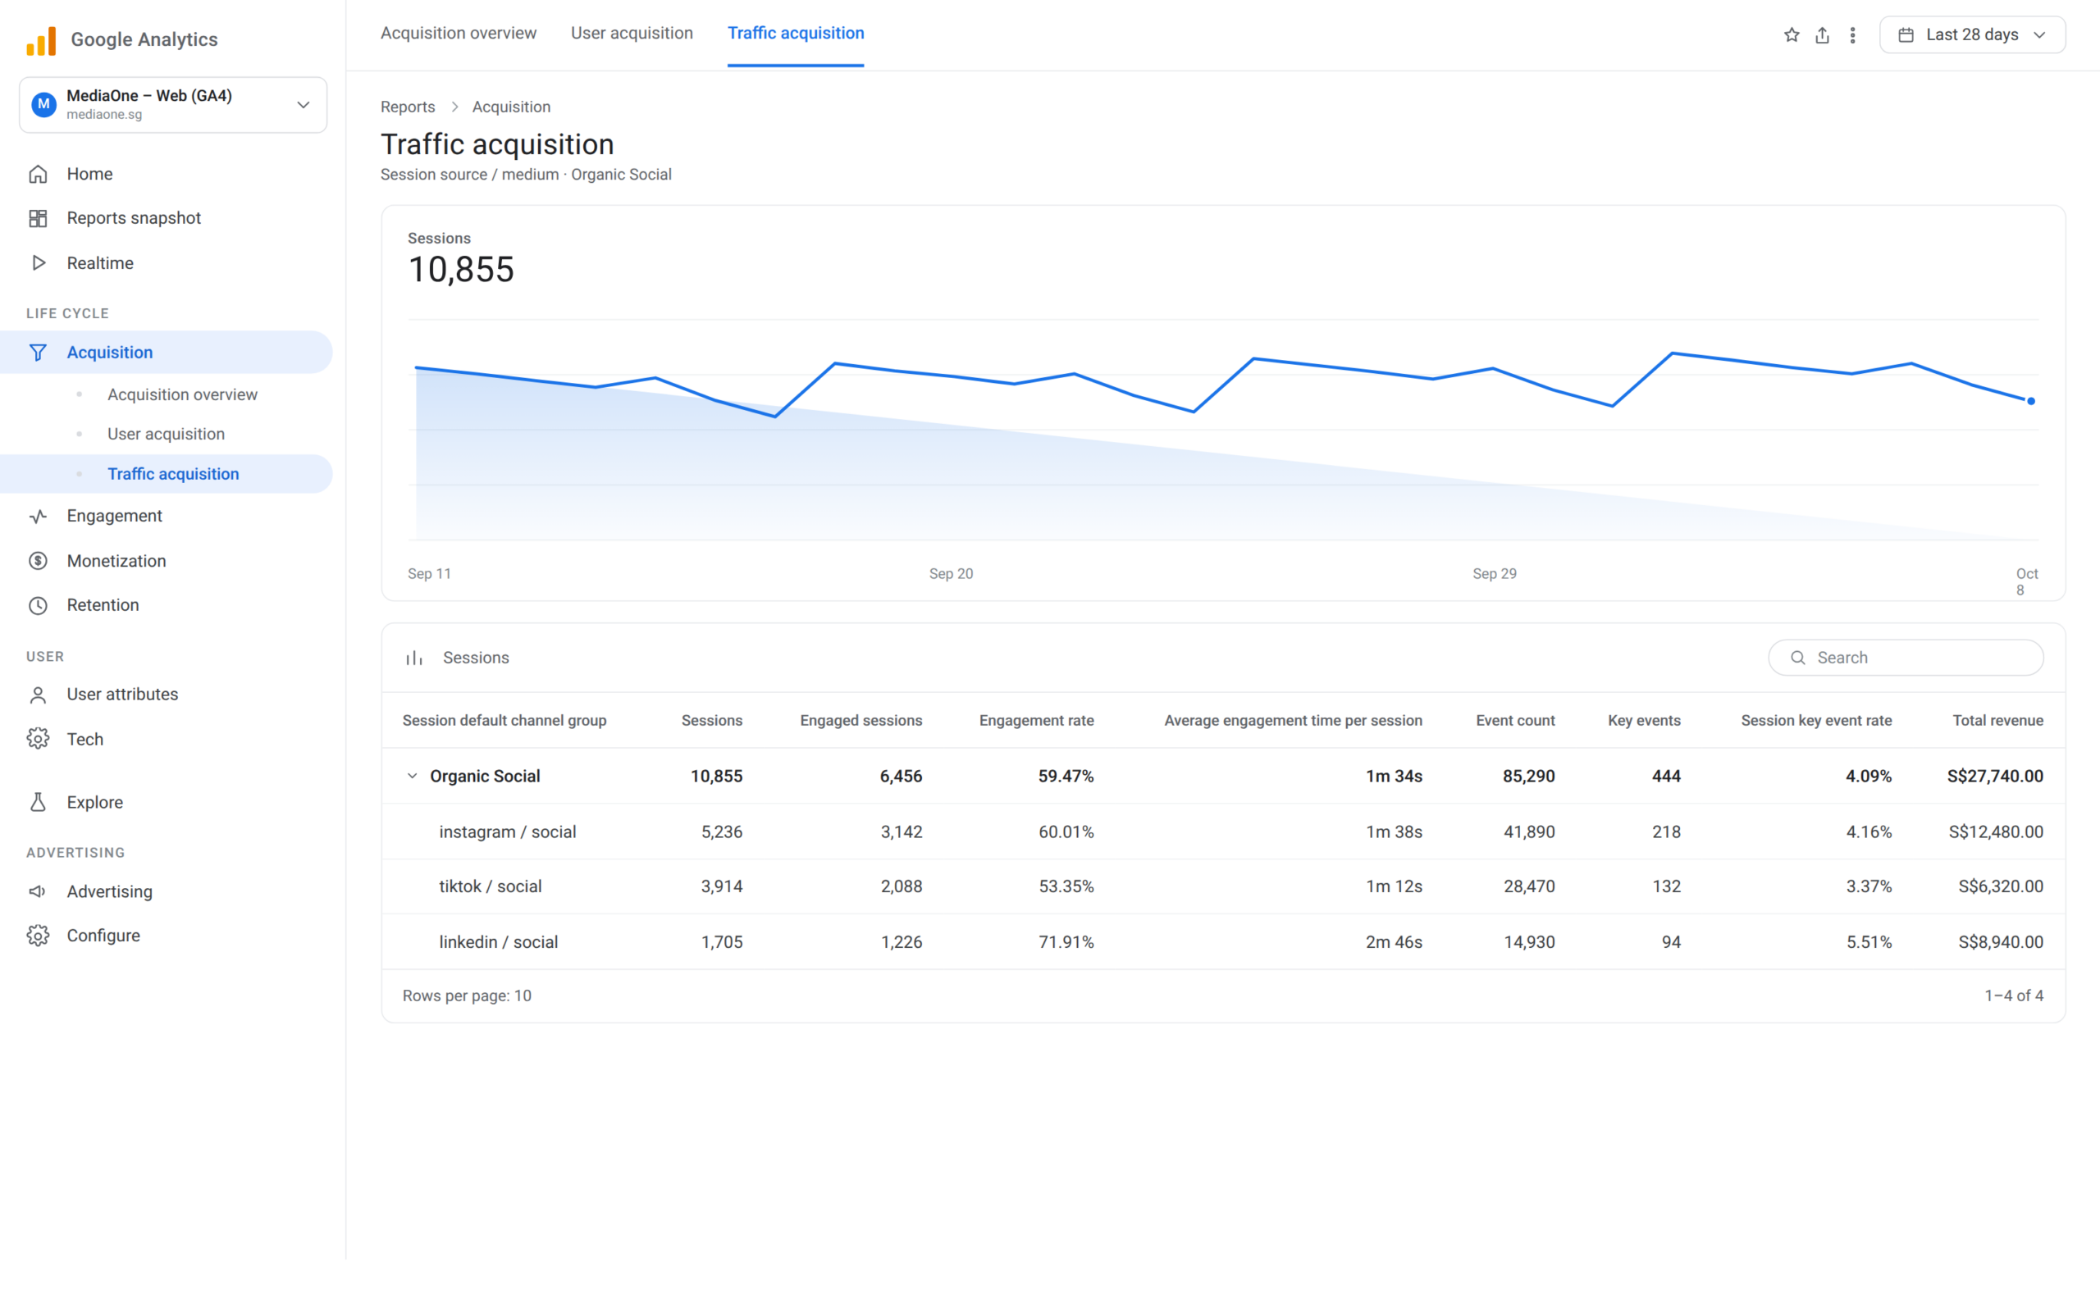Click the instagram / social row label
This screenshot has height=1312, width=2100.
[508, 832]
